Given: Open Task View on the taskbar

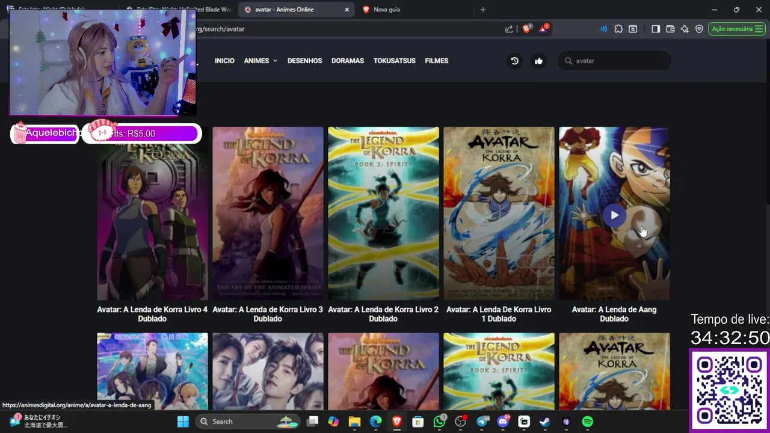Looking at the screenshot, I should (313, 422).
